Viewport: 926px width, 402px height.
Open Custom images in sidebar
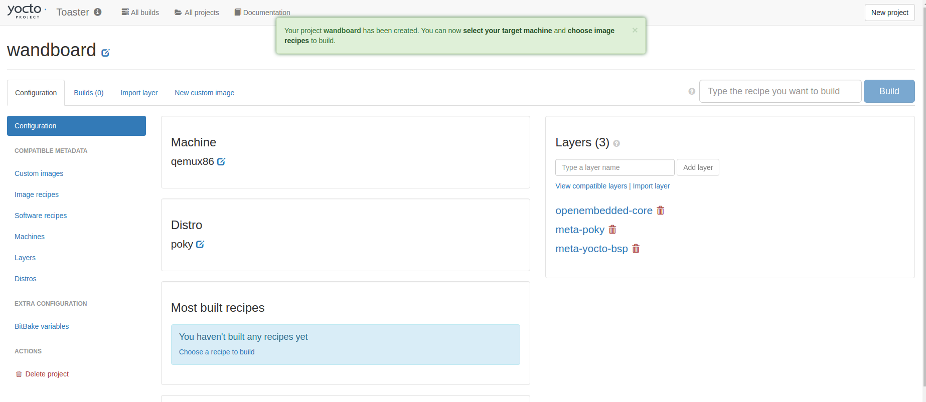(39, 173)
